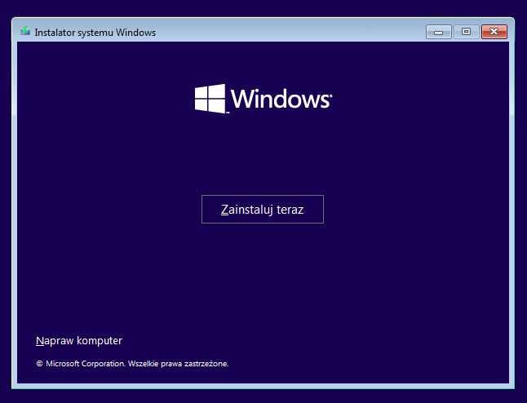The width and height of the screenshot is (527, 403).
Task: Minimize the Instalator systemu Windows window
Action: click(x=439, y=32)
